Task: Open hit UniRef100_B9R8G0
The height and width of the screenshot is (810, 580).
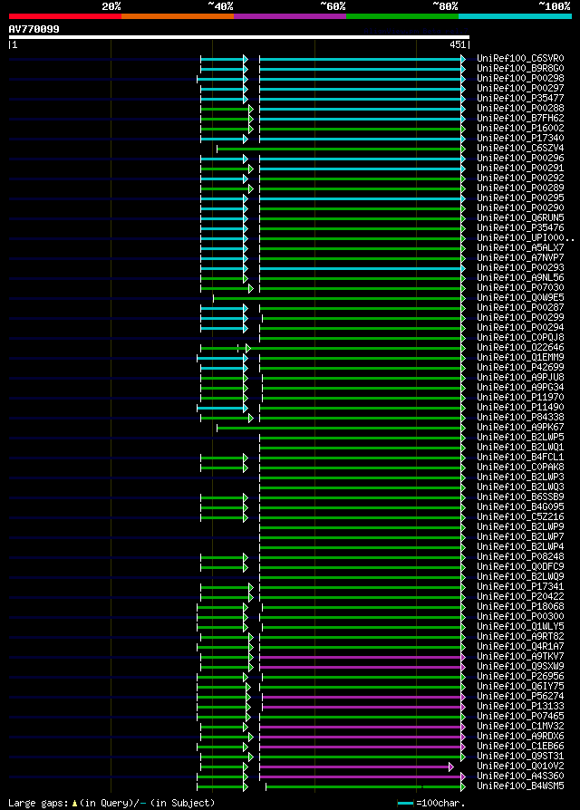Action: pos(520,68)
